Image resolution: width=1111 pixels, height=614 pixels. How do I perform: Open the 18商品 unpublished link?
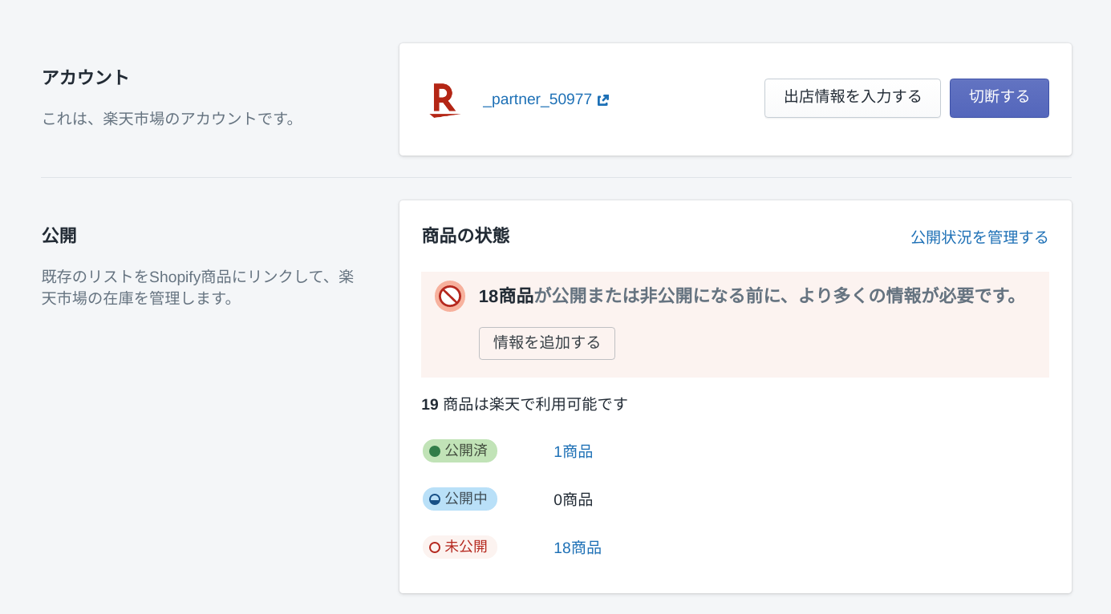[x=578, y=547]
